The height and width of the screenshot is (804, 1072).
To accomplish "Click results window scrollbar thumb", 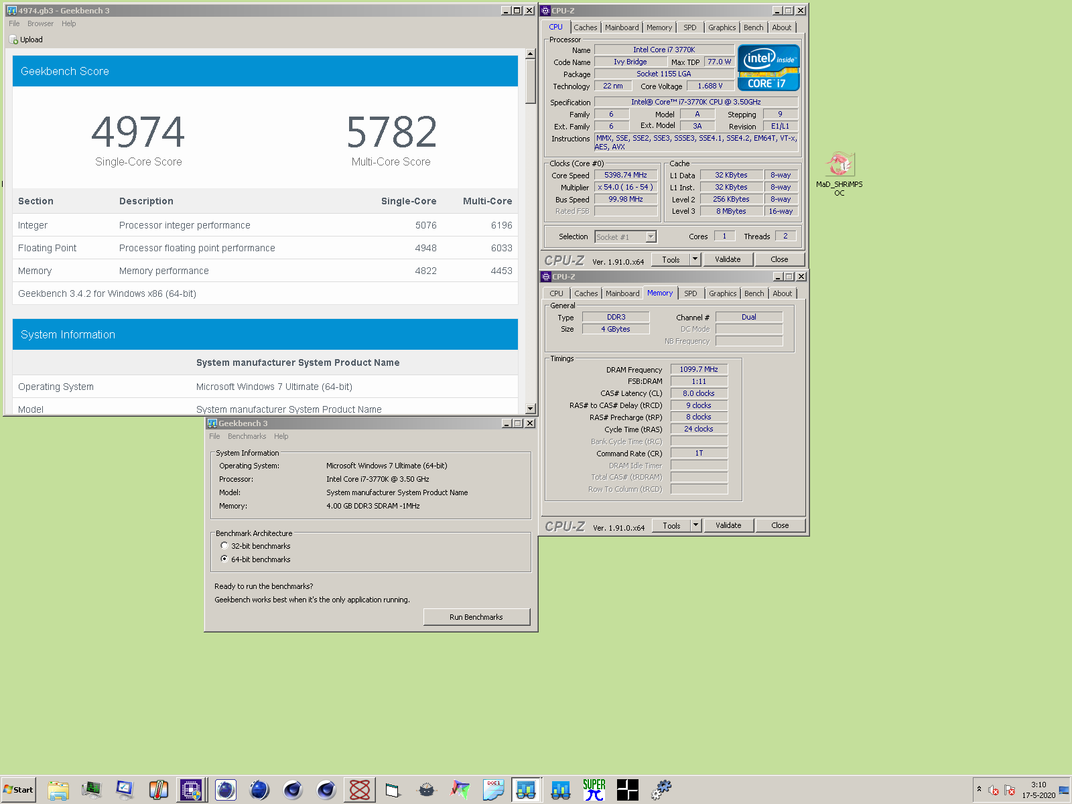I will 531,81.
